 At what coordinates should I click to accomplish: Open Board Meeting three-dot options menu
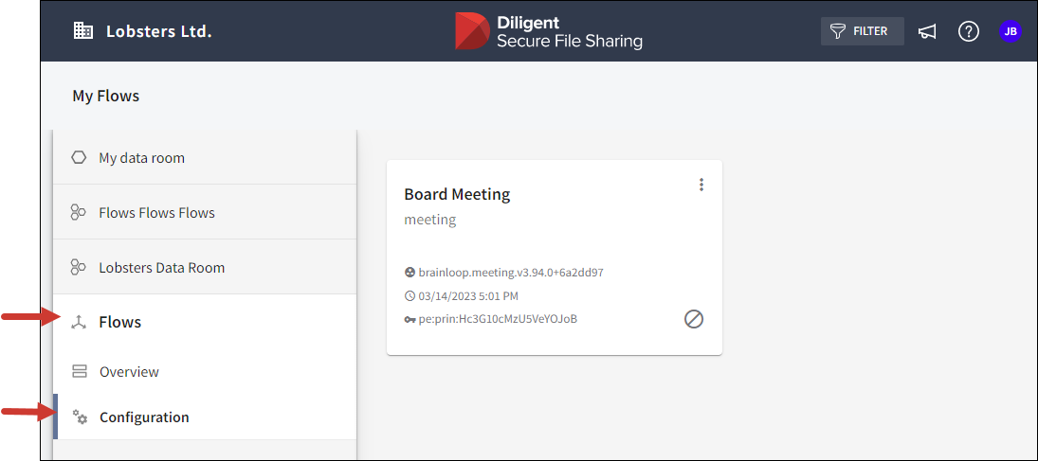pyautogui.click(x=701, y=185)
